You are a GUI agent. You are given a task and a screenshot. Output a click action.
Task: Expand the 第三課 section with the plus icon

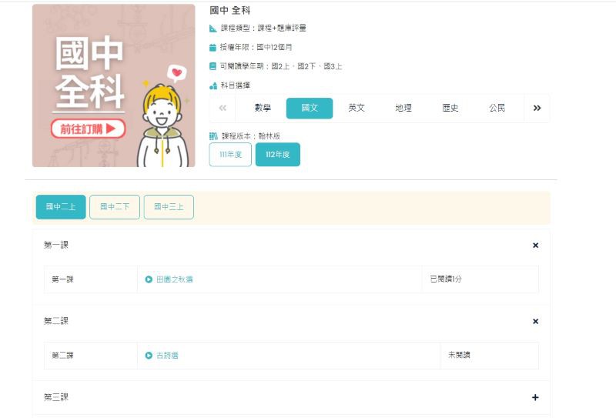click(535, 397)
